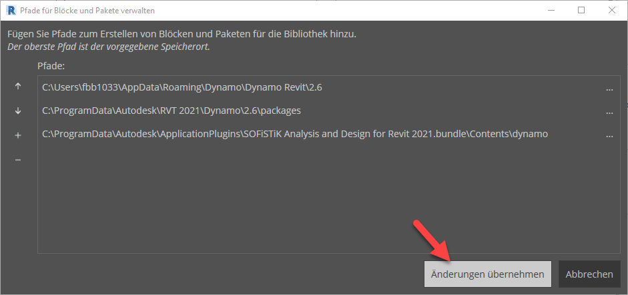The width and height of the screenshot is (628, 295).
Task: Click the Revit logo in title bar
Action: pyautogui.click(x=9, y=10)
